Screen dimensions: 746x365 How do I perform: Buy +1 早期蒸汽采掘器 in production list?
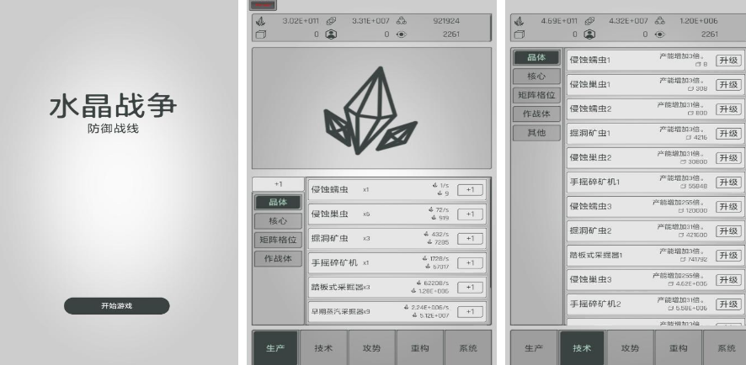[x=470, y=312]
